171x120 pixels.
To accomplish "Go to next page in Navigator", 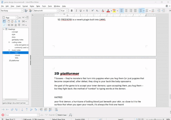I will click(x=23, y=17).
